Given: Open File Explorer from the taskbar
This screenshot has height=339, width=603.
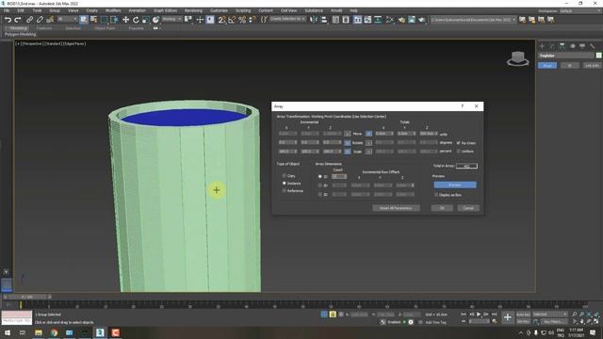Looking at the screenshot, I should 39,332.
